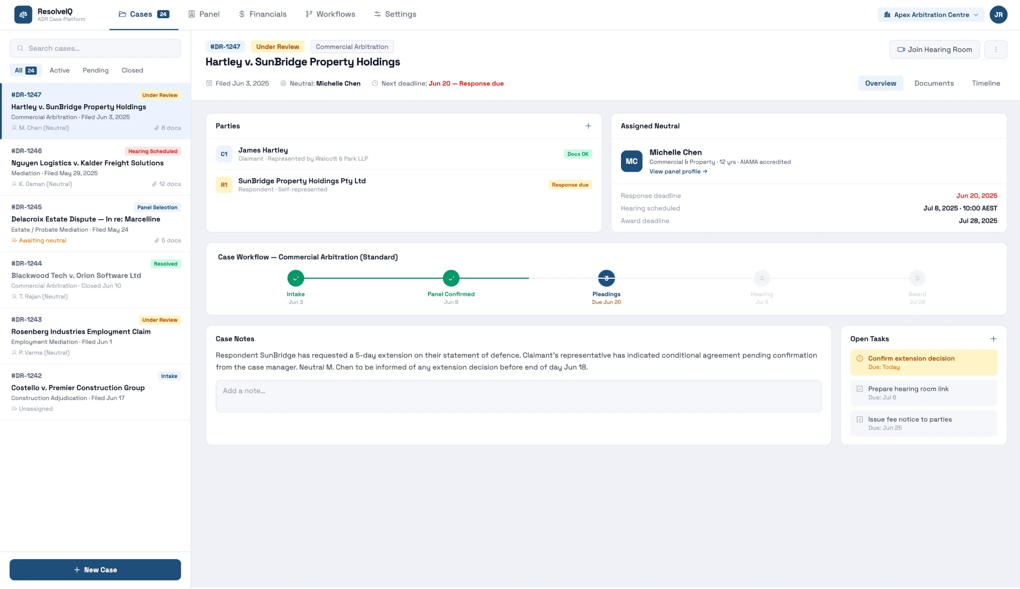Screen dimensions: 1020x589
Task: Click the 24 count badge on Cases tab
Action: (x=163, y=14)
